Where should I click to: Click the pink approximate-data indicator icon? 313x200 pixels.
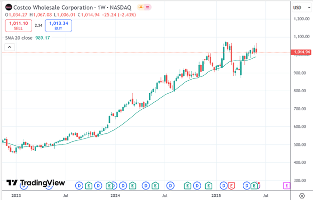click(147, 7)
